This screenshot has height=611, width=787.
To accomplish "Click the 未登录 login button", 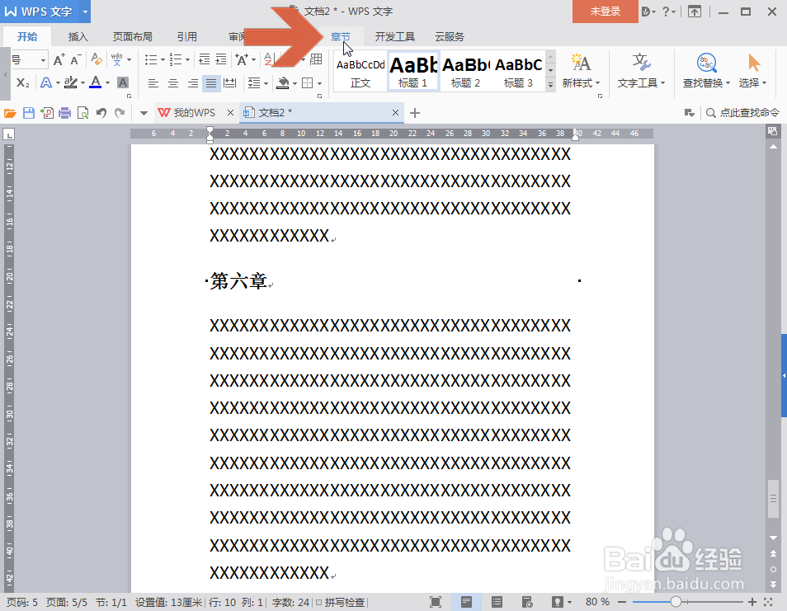I will coord(606,12).
